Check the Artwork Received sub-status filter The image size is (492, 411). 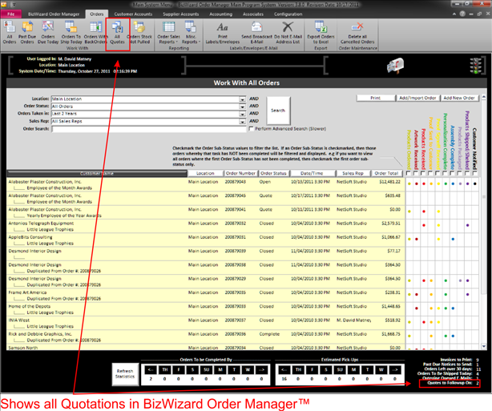tap(416, 173)
